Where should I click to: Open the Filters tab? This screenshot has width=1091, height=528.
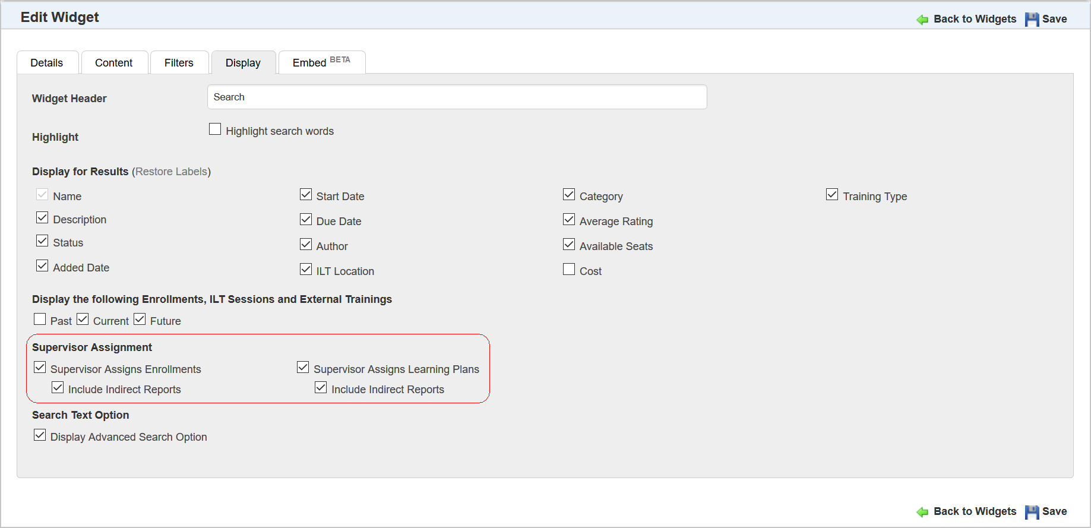pyautogui.click(x=179, y=63)
